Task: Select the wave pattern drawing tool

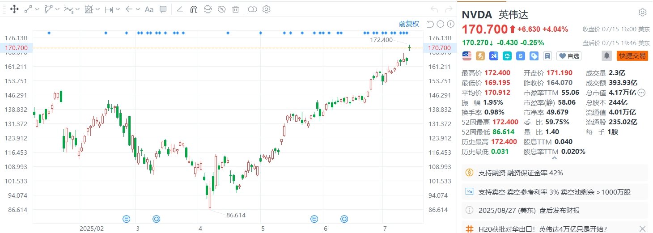Action: (69, 9)
